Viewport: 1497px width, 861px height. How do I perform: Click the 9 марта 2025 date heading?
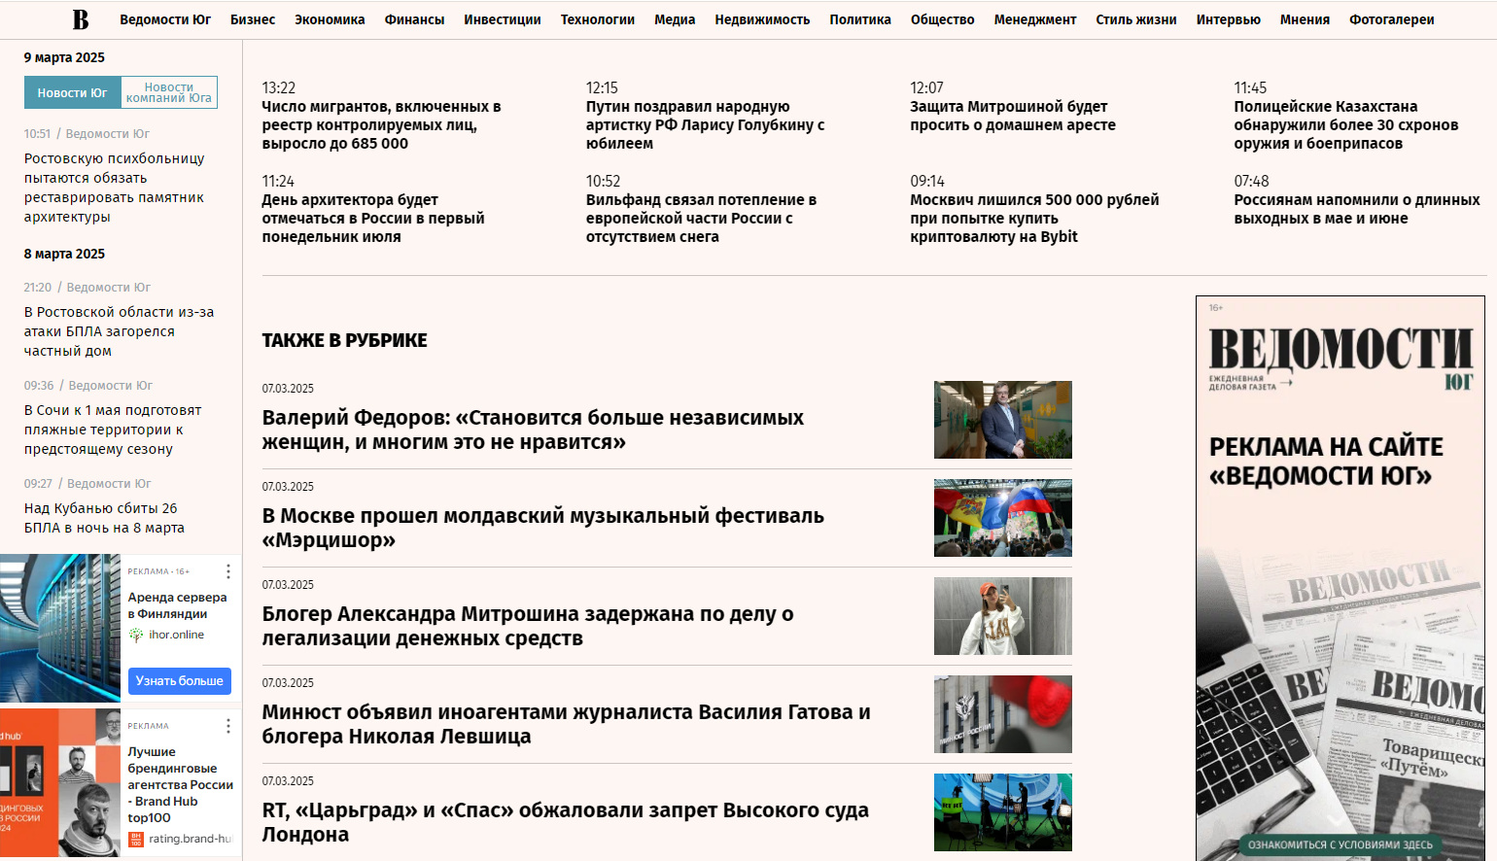pyautogui.click(x=64, y=57)
